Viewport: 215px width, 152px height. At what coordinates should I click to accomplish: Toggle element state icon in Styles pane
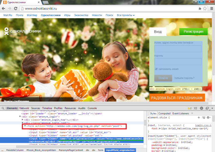pos(203,118)
